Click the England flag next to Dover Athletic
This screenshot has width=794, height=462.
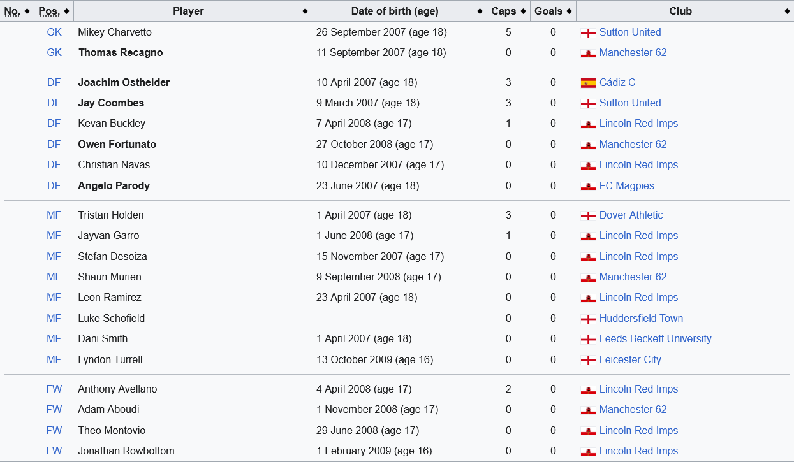(588, 215)
